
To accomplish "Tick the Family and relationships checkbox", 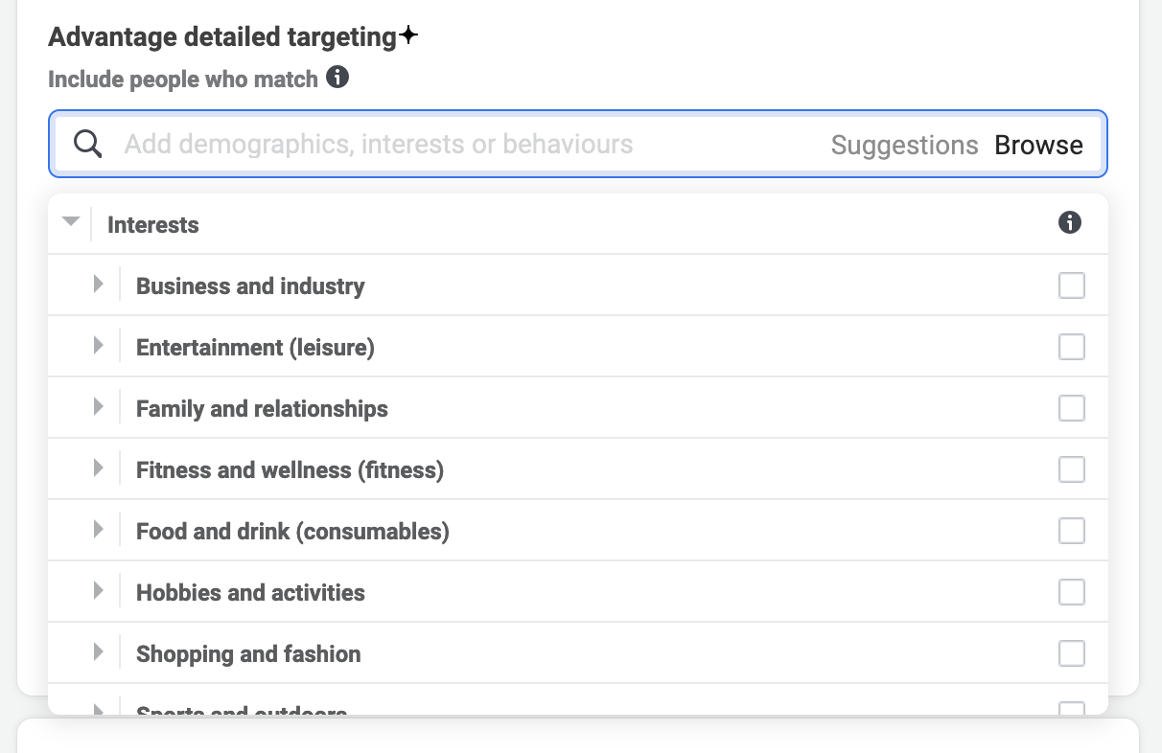I will [x=1071, y=407].
